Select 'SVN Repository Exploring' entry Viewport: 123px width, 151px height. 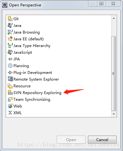tap(37, 93)
